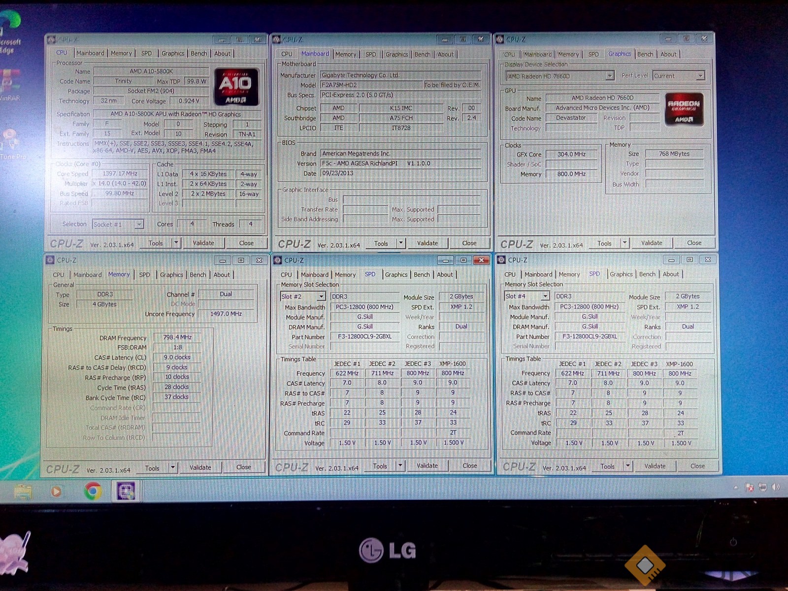Click Validate in the Mainboard window
The height and width of the screenshot is (591, 788).
point(427,243)
